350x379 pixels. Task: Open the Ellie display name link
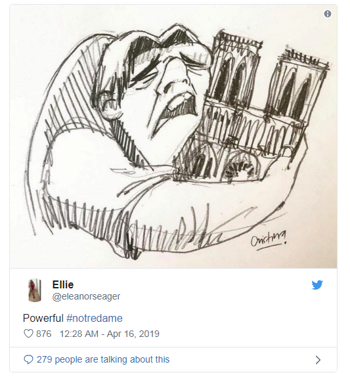click(x=63, y=284)
